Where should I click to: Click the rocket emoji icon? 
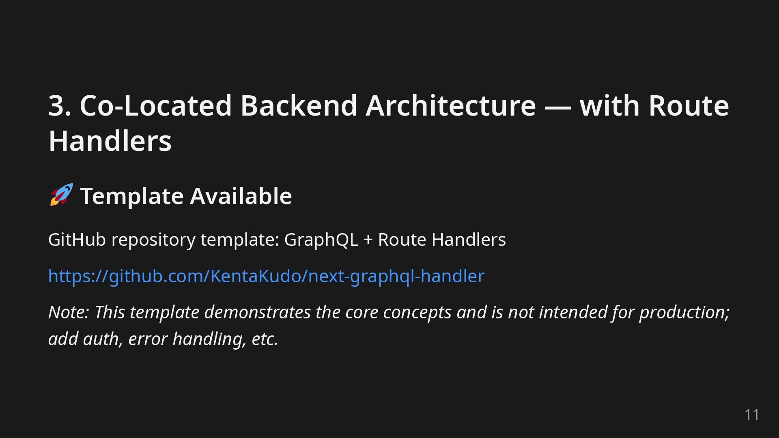point(61,195)
